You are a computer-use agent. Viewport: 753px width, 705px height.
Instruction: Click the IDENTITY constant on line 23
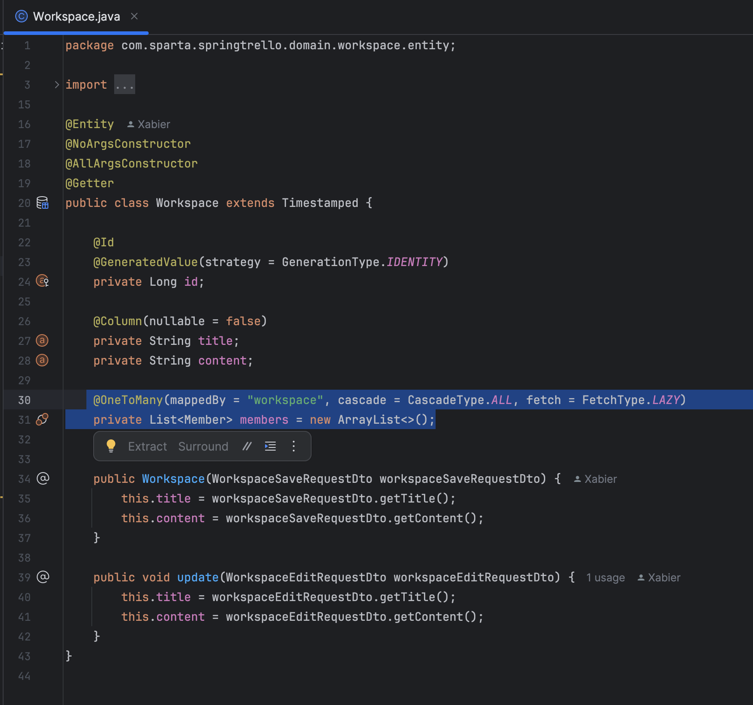(415, 262)
